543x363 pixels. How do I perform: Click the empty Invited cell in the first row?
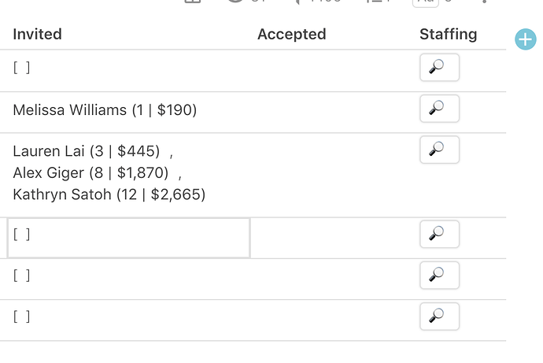22,69
